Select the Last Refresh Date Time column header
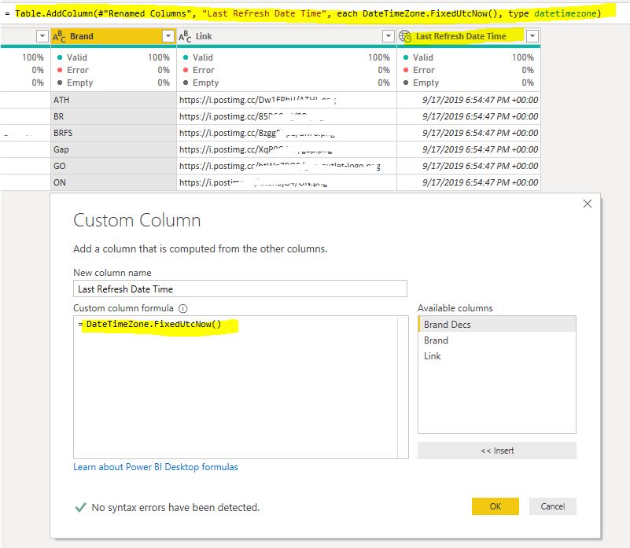 pos(469,37)
